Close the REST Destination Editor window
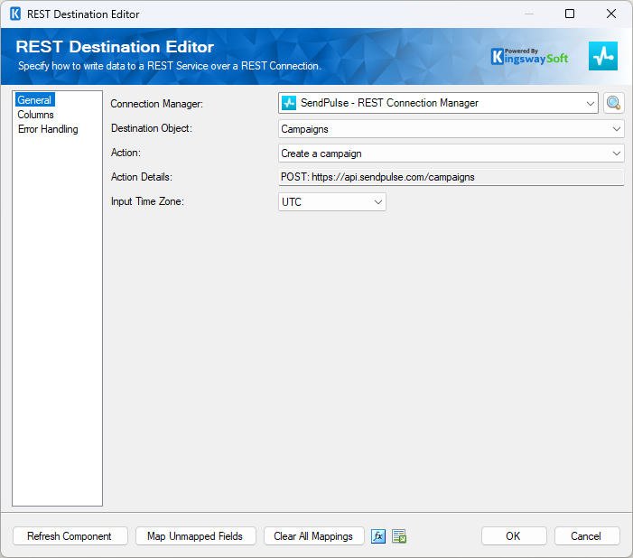Viewport: 633px width, 558px height. [x=611, y=14]
